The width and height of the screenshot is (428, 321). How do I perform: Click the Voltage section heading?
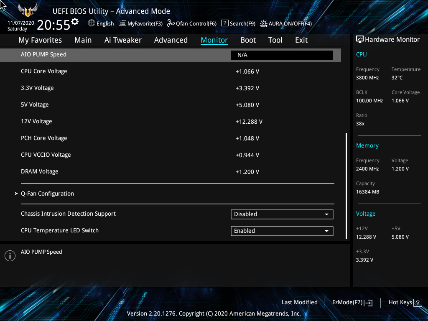(x=365, y=214)
